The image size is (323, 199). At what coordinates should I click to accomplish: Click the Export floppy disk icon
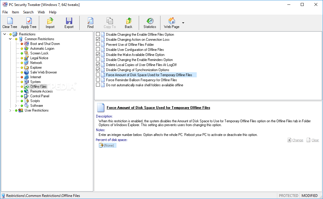(69, 21)
